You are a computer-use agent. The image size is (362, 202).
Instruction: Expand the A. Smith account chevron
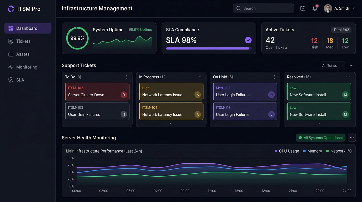pos(353,8)
